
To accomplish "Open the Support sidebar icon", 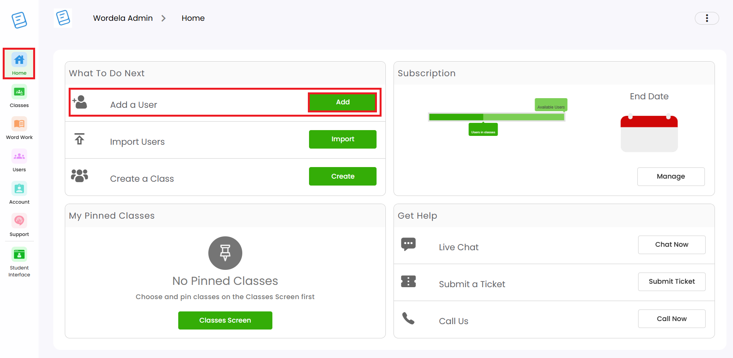I will click(x=19, y=221).
